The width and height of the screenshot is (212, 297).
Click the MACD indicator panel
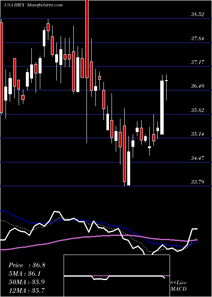pos(117,276)
